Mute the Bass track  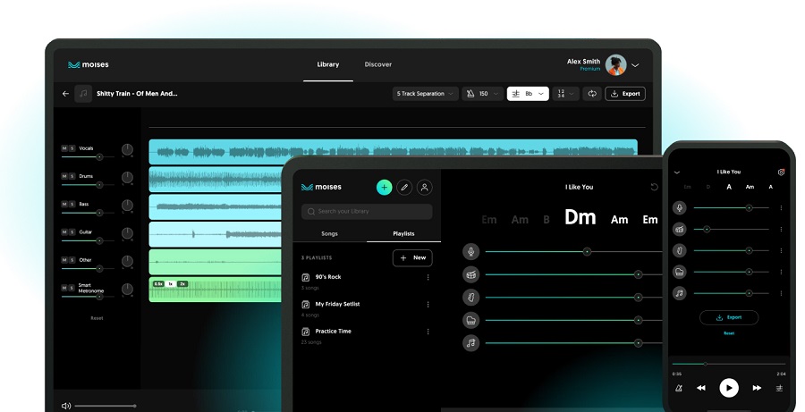64,204
